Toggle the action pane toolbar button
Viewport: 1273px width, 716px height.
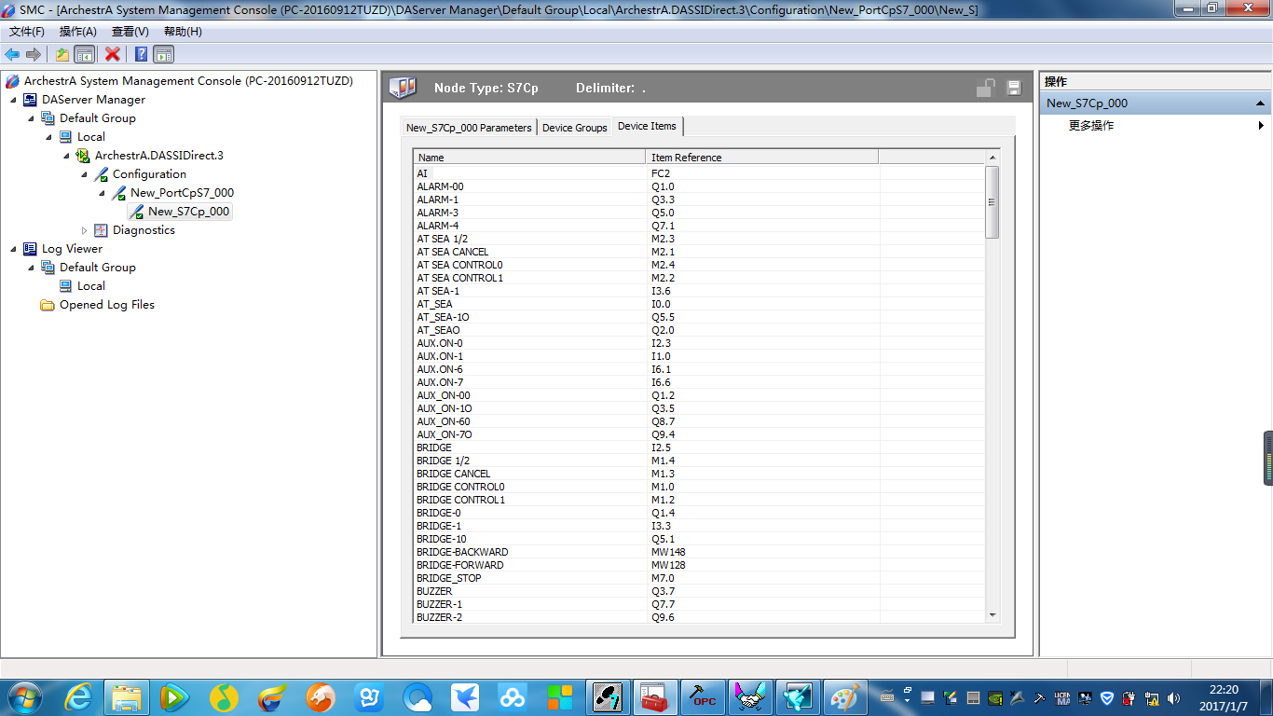(x=163, y=54)
